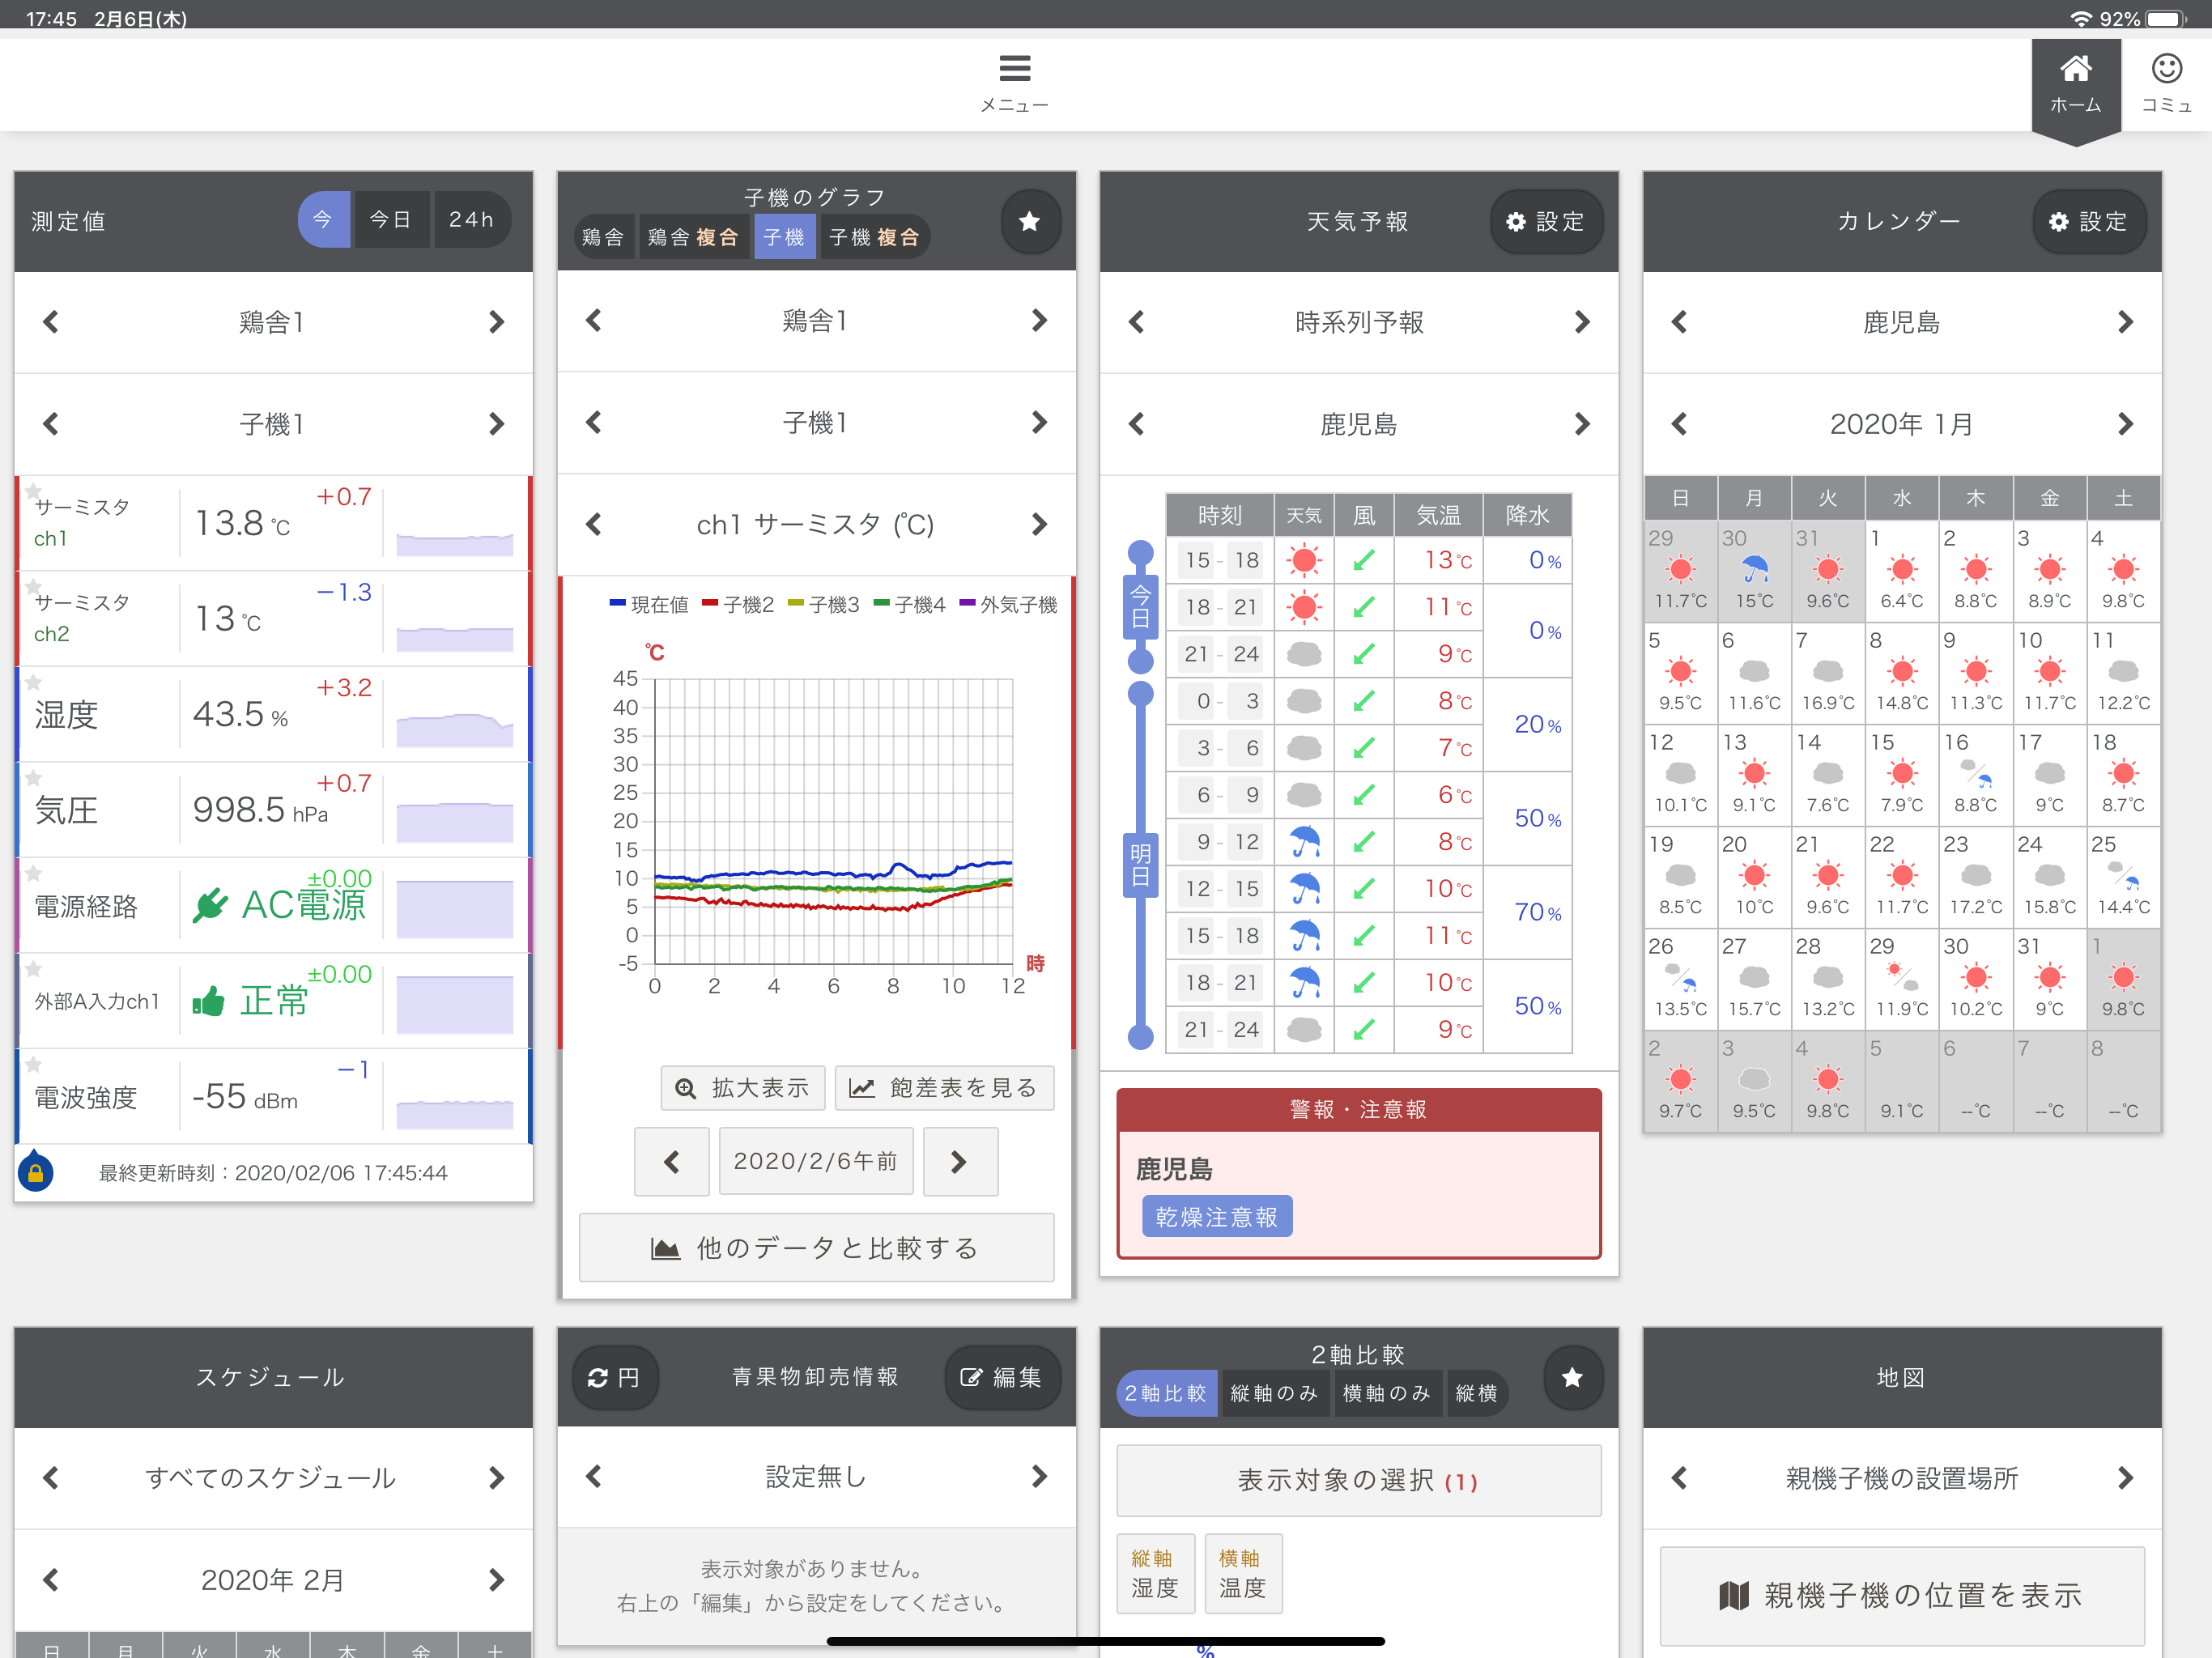Go to previous forecast type before 時系列予報
Screen dimensions: 2212x1658
[1136, 322]
